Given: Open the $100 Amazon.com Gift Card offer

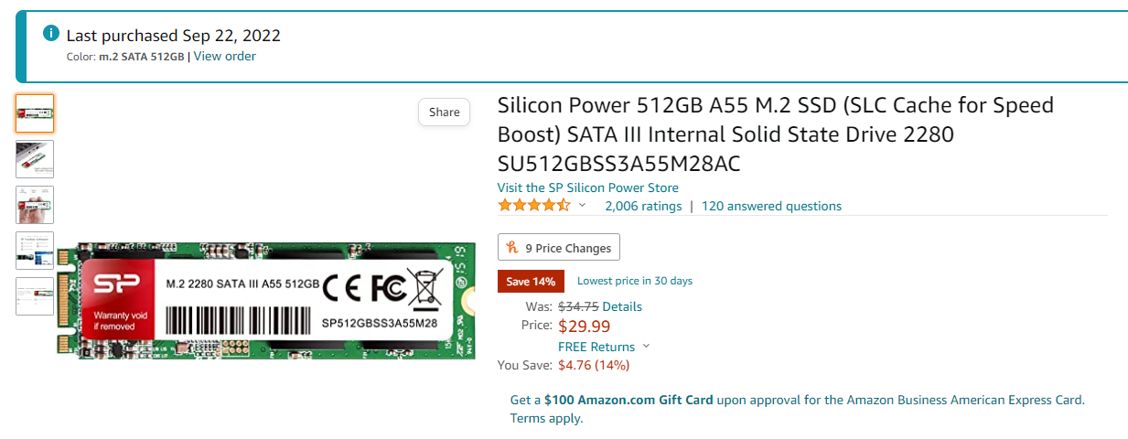Looking at the screenshot, I should coord(628,400).
